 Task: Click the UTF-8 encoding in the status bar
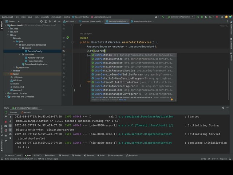pyautogui.click(x=215, y=159)
